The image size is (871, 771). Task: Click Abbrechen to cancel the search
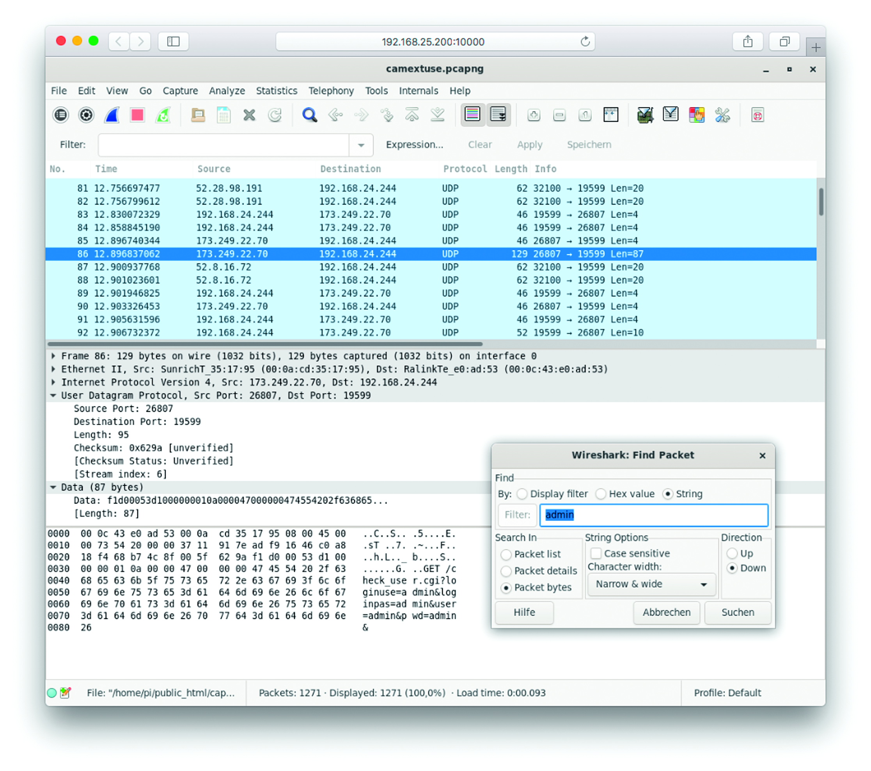point(666,612)
